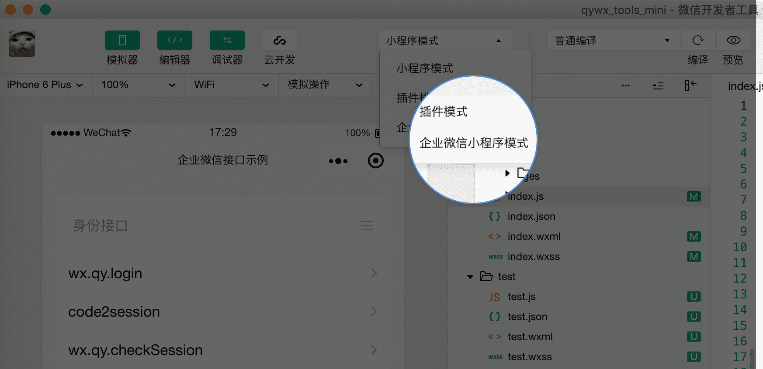The image size is (763, 369).
Task: Collapse the test folder
Action: click(x=470, y=277)
